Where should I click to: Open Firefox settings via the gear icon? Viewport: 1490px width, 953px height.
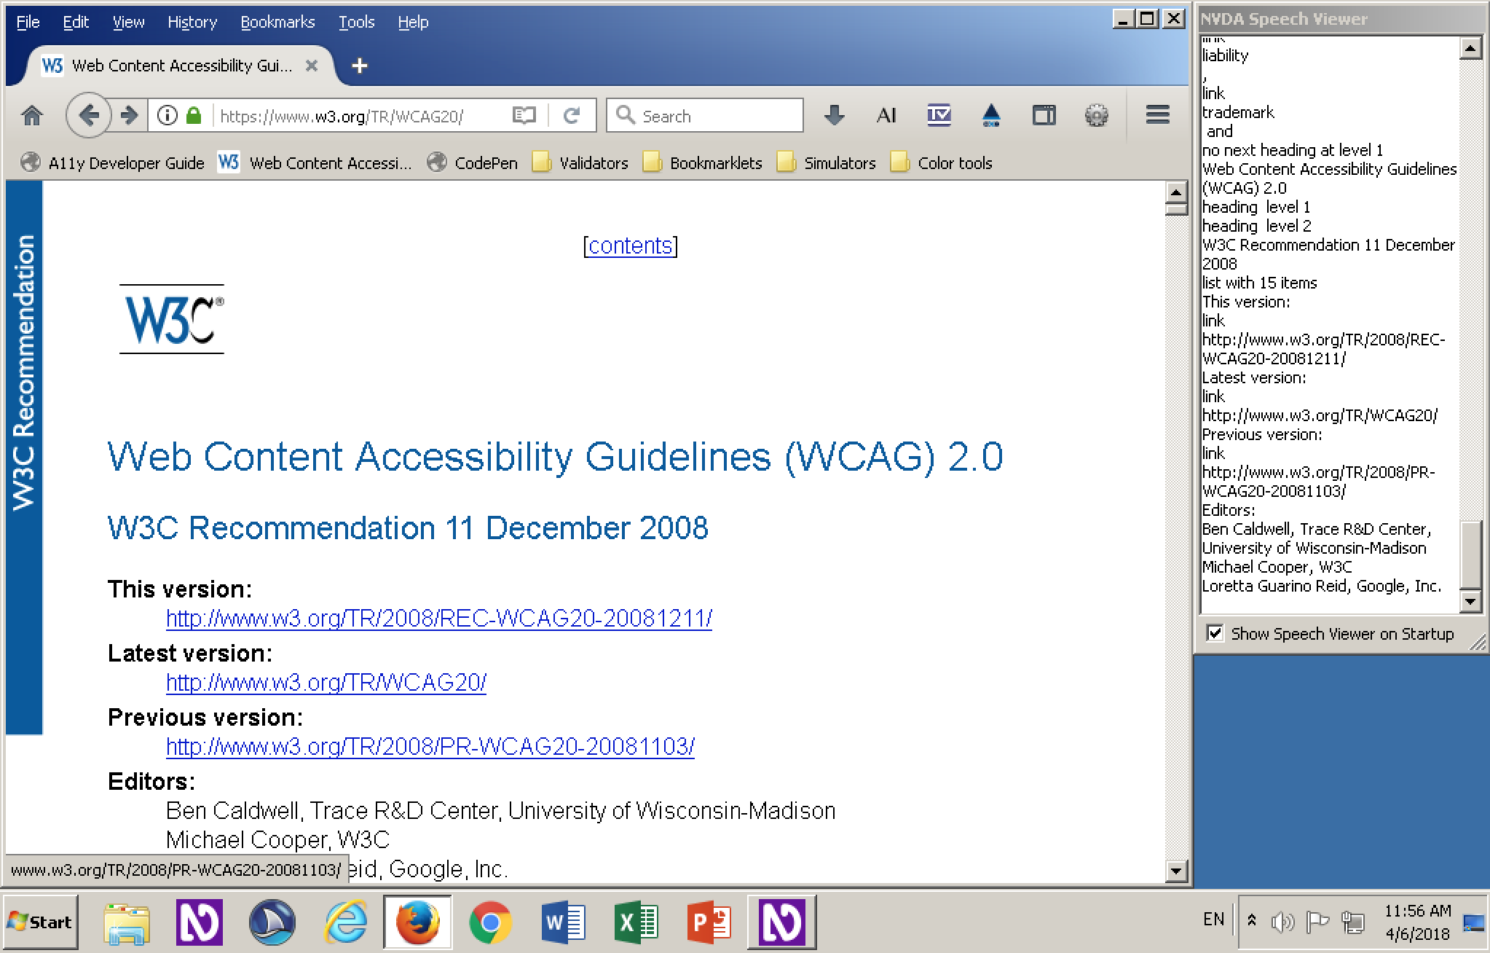[1096, 115]
